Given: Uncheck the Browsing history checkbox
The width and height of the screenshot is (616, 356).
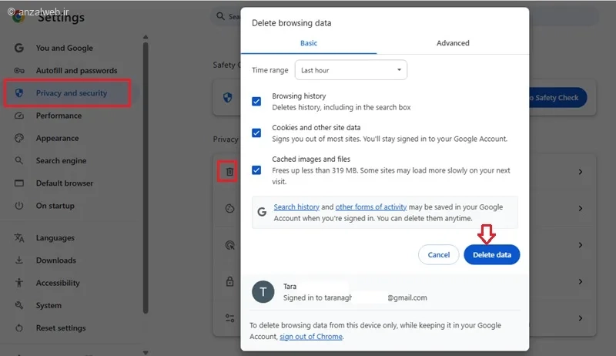Looking at the screenshot, I should (256, 101).
